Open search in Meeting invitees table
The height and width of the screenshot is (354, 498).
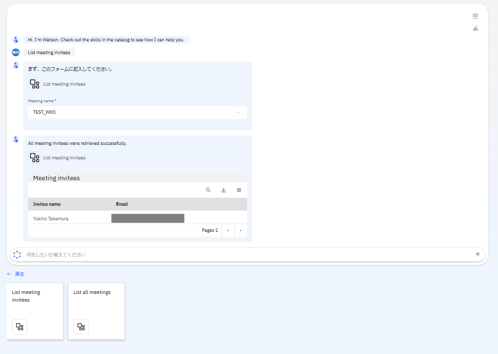pos(208,190)
